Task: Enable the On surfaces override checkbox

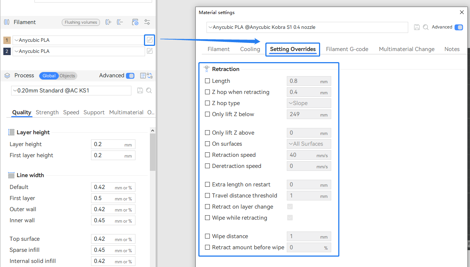Action: pyautogui.click(x=207, y=144)
